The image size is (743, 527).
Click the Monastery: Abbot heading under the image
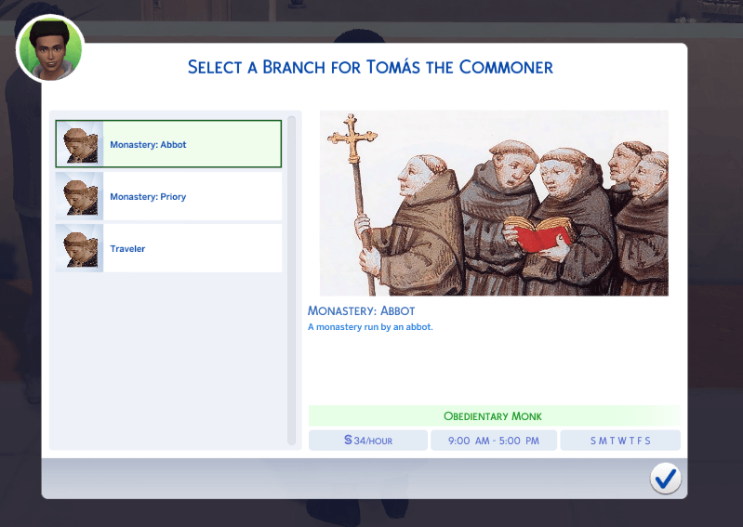tap(361, 311)
